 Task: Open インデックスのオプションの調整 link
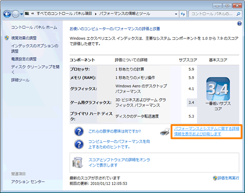click(x=35, y=48)
